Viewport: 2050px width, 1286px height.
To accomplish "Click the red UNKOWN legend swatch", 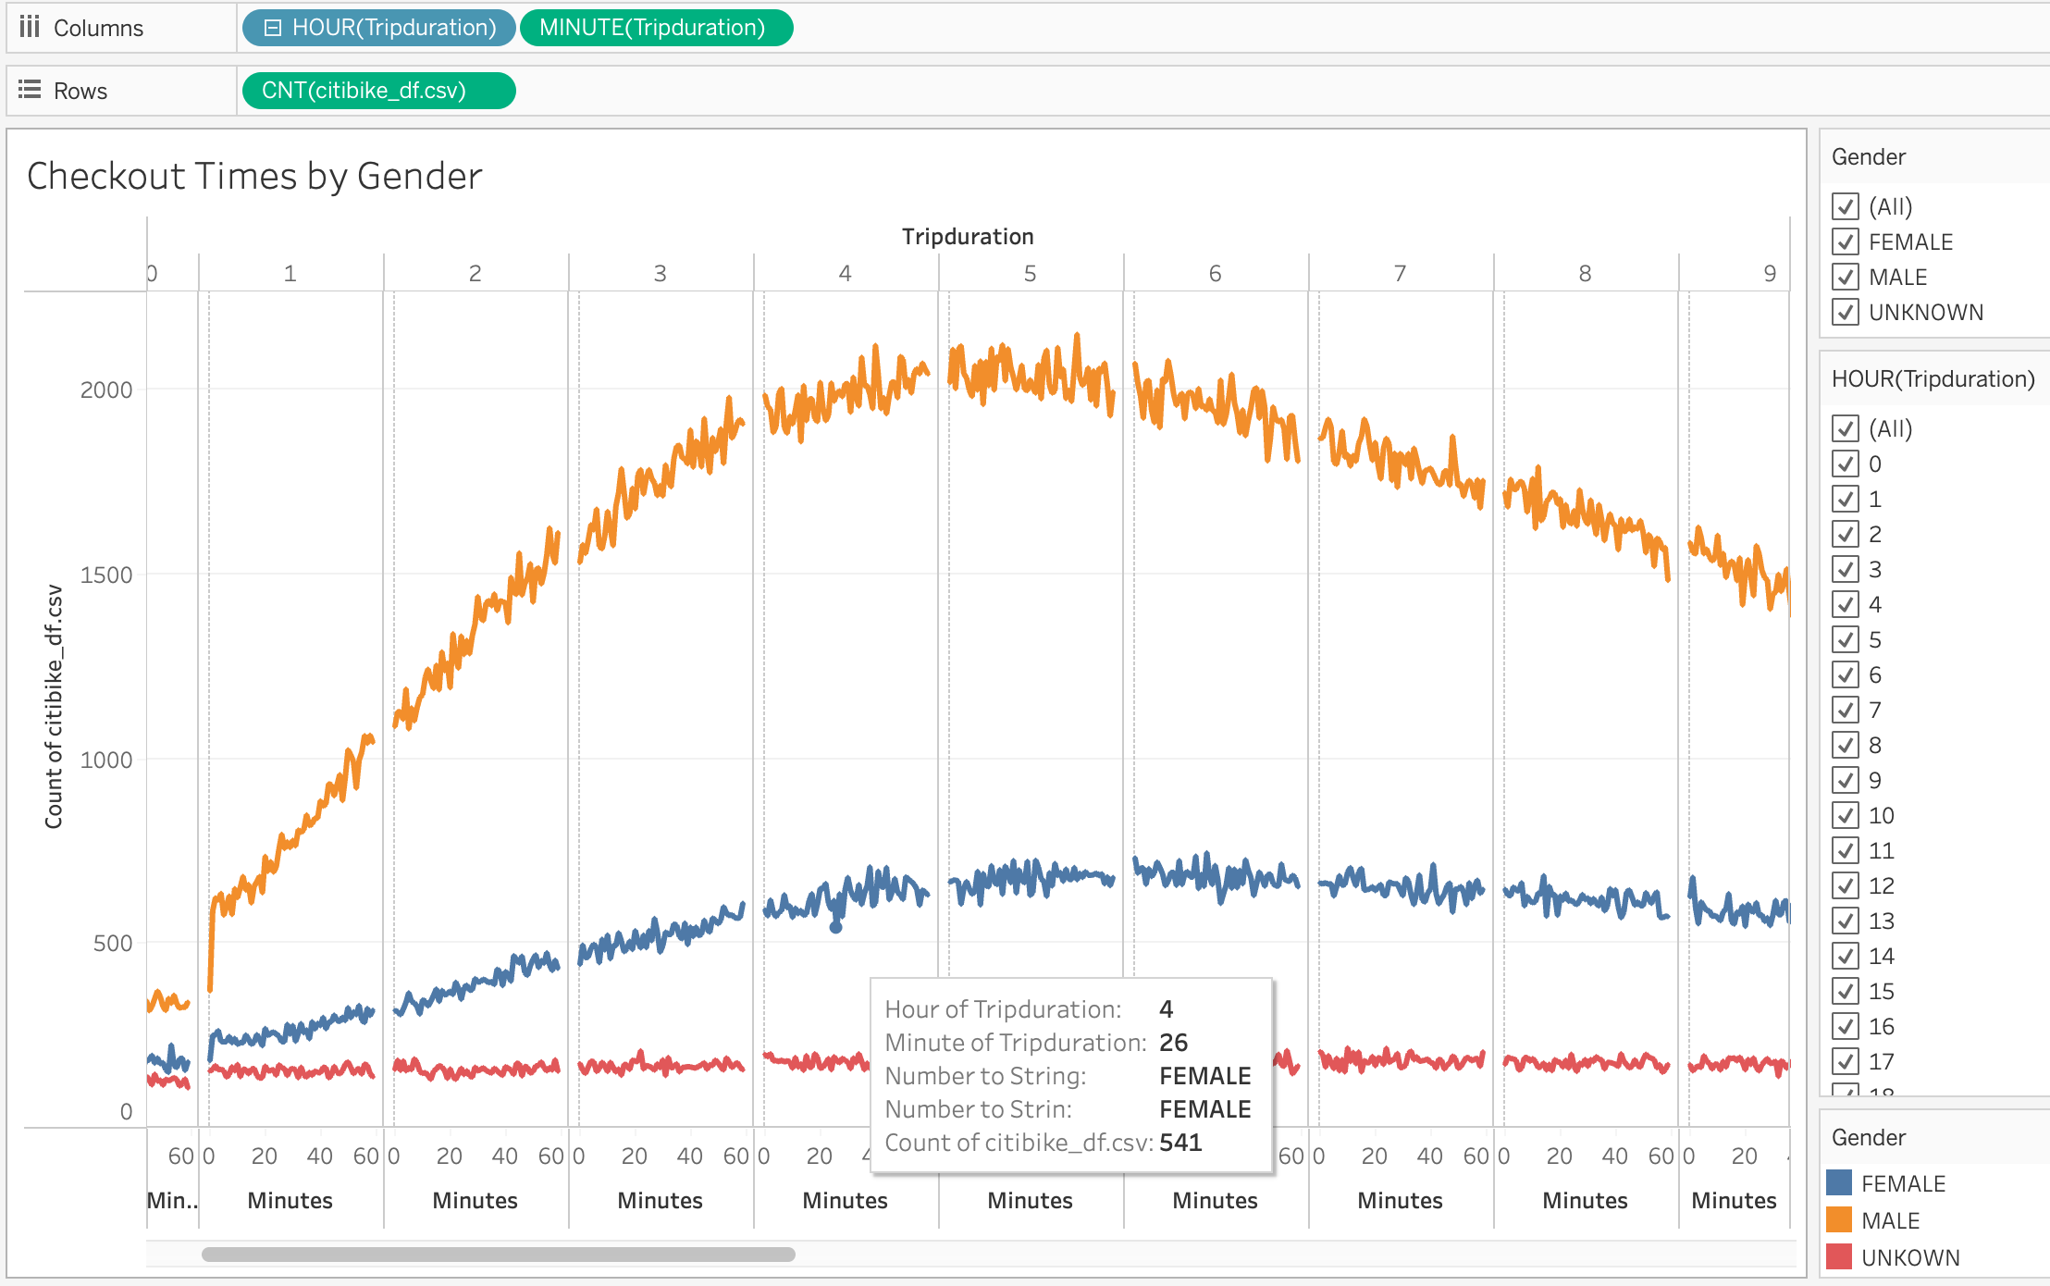I will click(1839, 1257).
